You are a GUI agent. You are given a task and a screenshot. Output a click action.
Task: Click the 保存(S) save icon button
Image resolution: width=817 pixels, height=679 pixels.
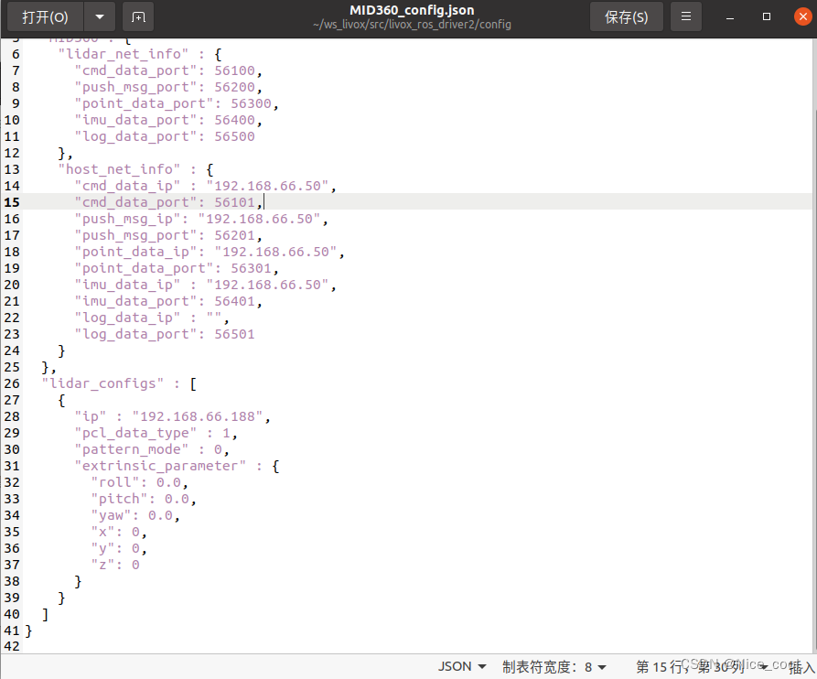coord(626,16)
